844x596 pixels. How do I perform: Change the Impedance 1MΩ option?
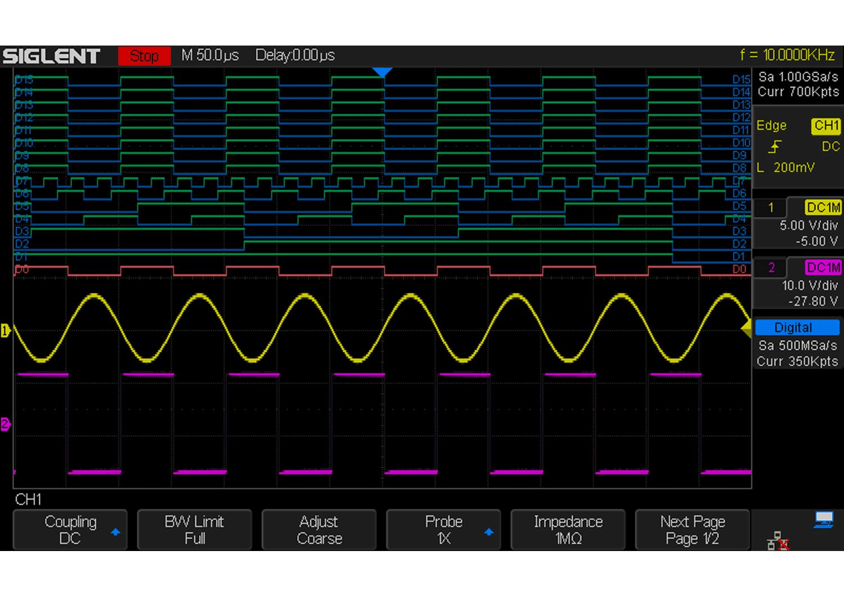click(x=568, y=530)
